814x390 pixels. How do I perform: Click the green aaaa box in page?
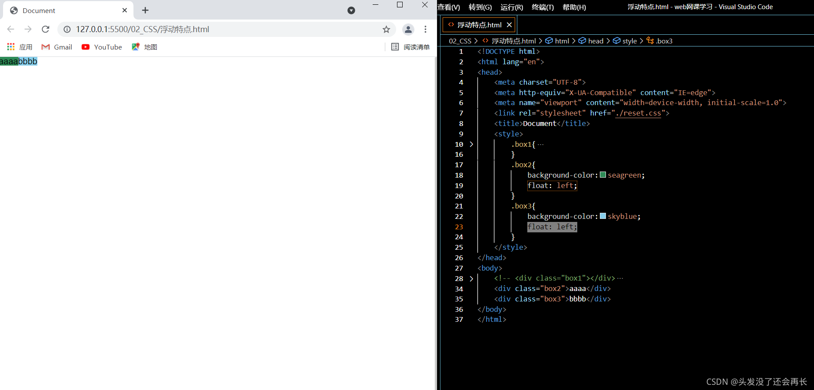click(9, 61)
